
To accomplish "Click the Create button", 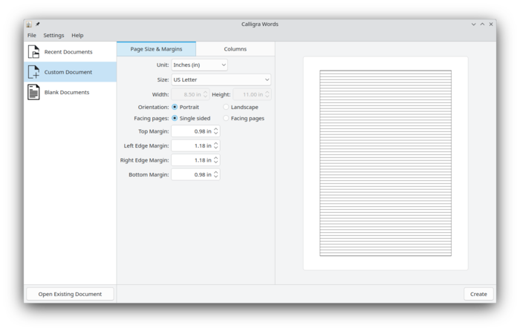I will [x=478, y=294].
